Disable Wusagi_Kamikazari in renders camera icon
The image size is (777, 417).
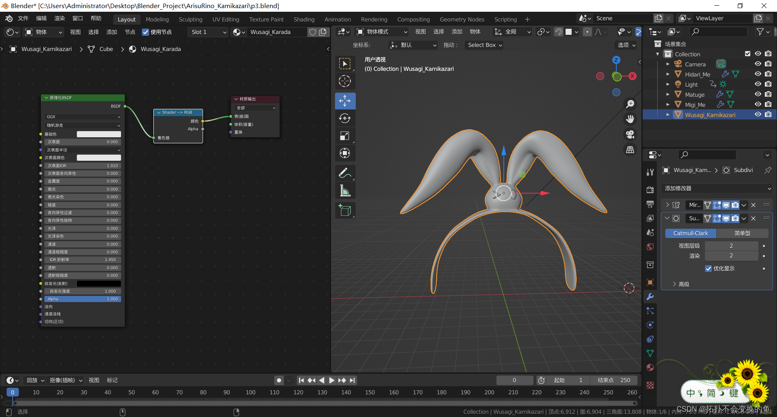pos(768,115)
